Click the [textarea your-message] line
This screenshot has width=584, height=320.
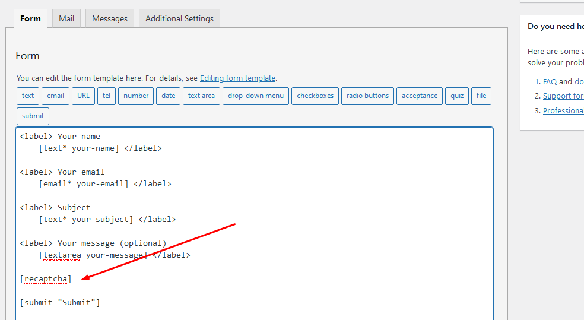point(115,255)
